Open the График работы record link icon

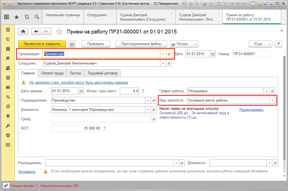[x=272, y=91]
